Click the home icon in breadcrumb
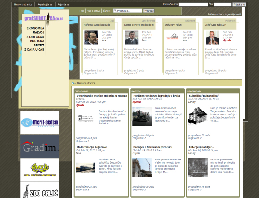Image resolution: width=259 pixels, height=198 pixels. click(x=73, y=83)
